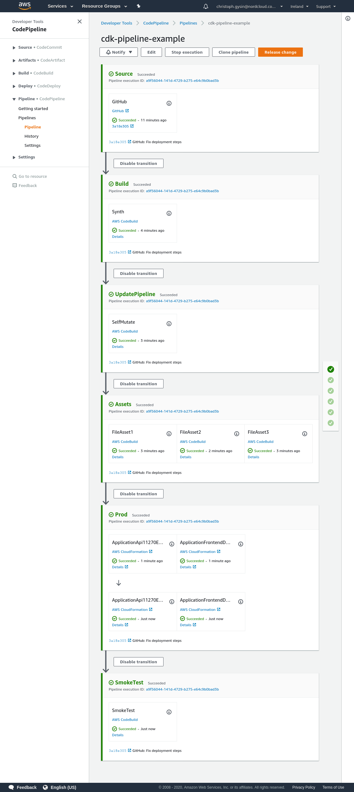Screen dimensions: 354x792
Task: Open info for the Synth action
Action: [169, 213]
